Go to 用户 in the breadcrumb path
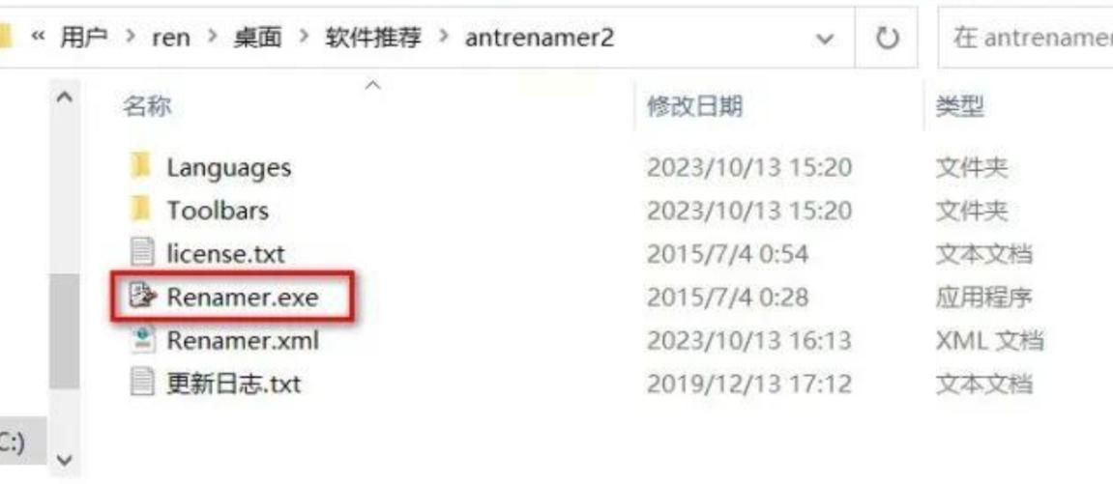This screenshot has width=1113, height=484. (83, 38)
